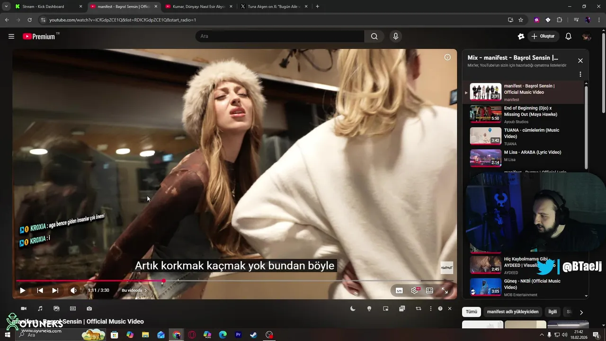Viewport: 606px width, 341px height.
Task: Go back to previous page
Action: tap(7, 20)
